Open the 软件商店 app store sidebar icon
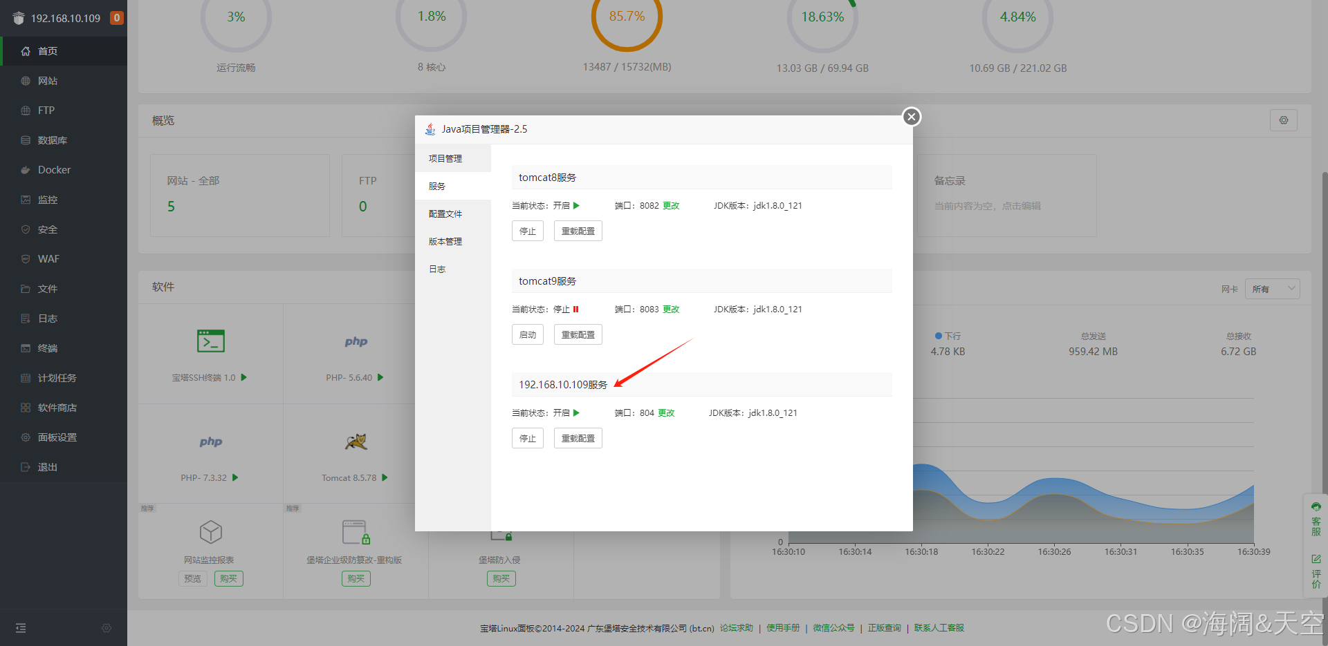The width and height of the screenshot is (1328, 646). pos(55,407)
